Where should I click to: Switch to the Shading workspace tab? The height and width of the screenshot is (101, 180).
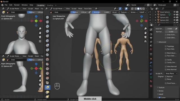[50, 5]
